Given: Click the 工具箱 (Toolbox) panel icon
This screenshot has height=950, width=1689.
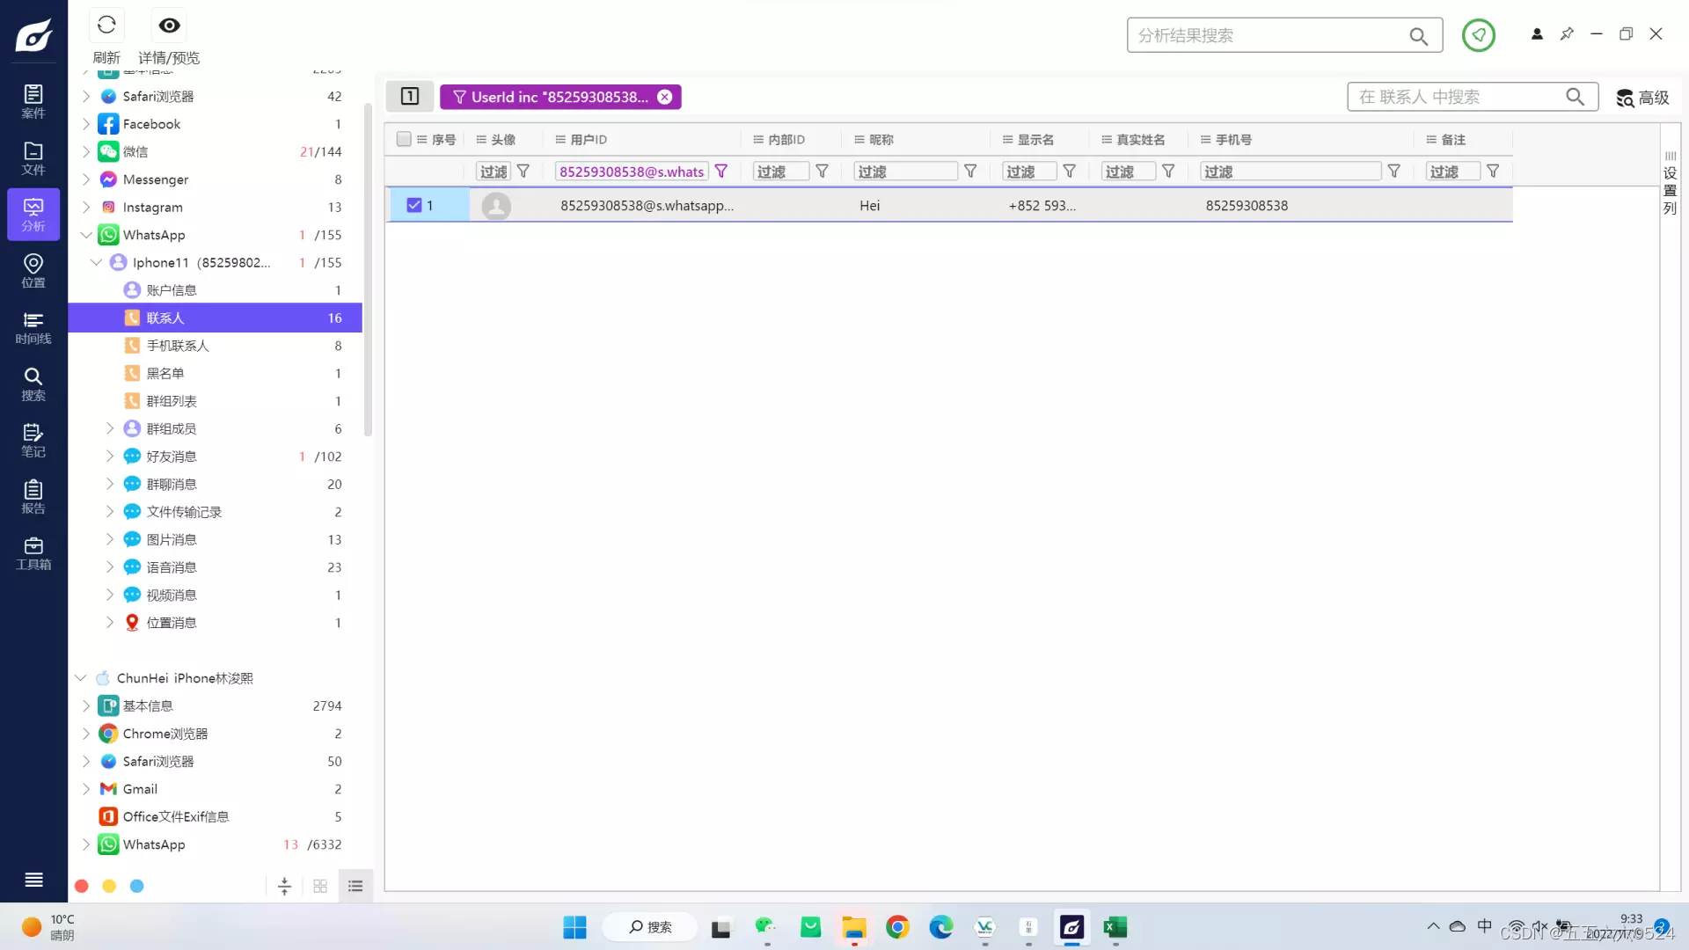Looking at the screenshot, I should [33, 552].
